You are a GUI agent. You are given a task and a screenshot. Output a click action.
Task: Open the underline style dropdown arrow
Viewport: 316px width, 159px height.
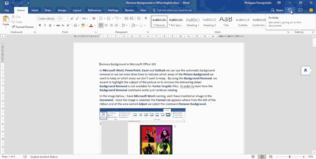(x=54, y=25)
